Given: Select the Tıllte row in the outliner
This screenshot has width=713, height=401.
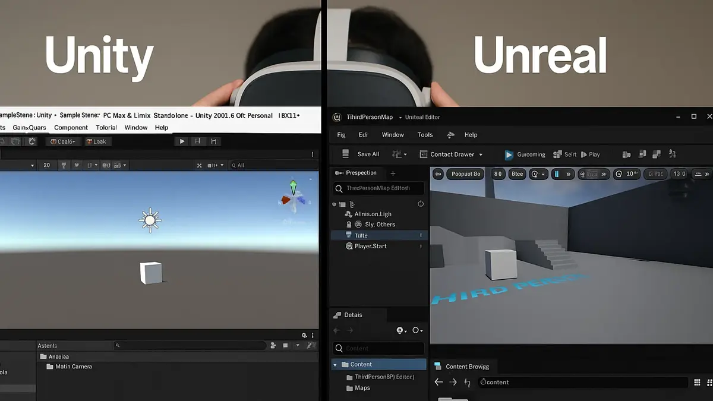Looking at the screenshot, I should [x=378, y=235].
